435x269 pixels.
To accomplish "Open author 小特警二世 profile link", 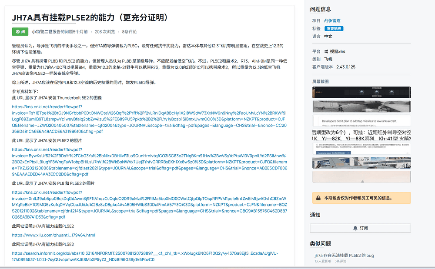I will tap(42, 32).
